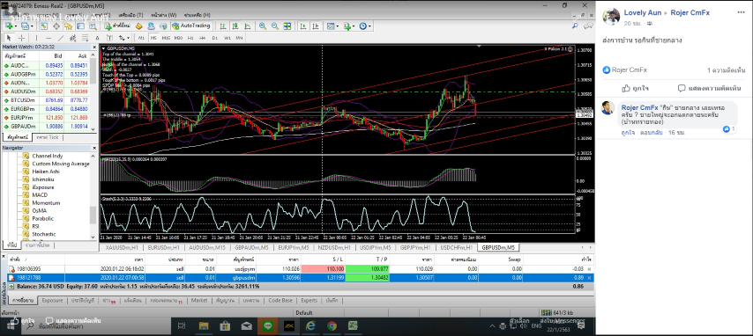Open Rojer CmFx profile link
This screenshot has width=753, height=336.
point(690,13)
